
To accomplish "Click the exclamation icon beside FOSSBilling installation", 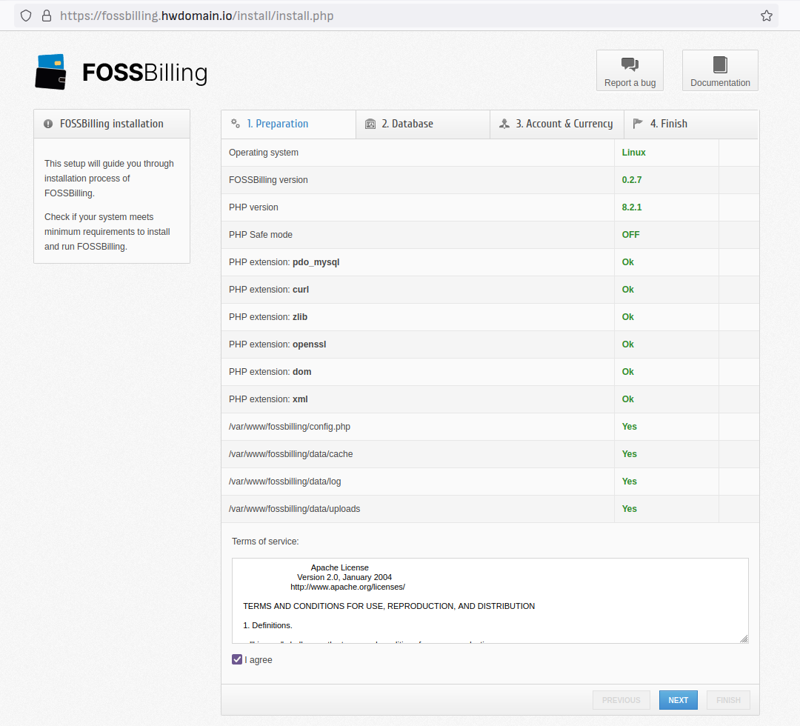I will [48, 124].
